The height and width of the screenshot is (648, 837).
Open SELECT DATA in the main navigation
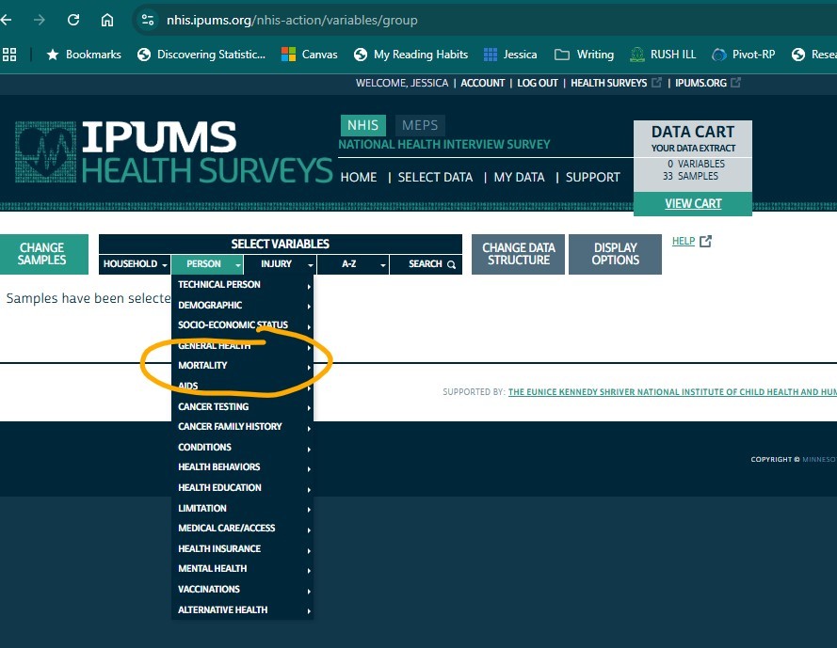pyautogui.click(x=435, y=177)
